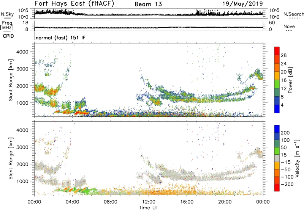
Task: Click the "-200" label on the velocity colorbar
Action: [x=287, y=184]
